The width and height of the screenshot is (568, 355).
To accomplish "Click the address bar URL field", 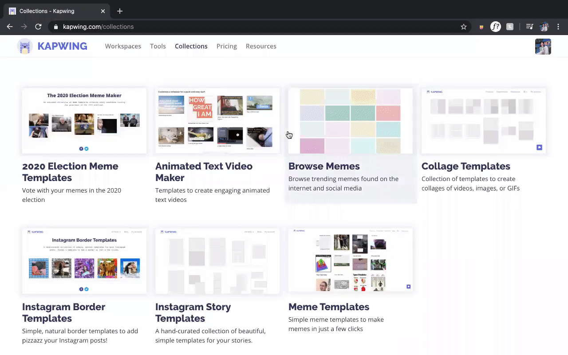I will coord(257,27).
